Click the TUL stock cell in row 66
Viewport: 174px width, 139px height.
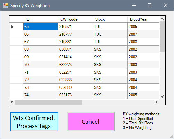110,34
